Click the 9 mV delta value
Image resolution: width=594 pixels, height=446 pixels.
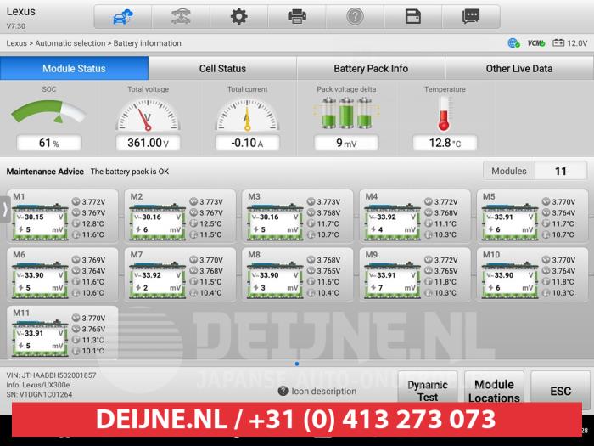346,143
